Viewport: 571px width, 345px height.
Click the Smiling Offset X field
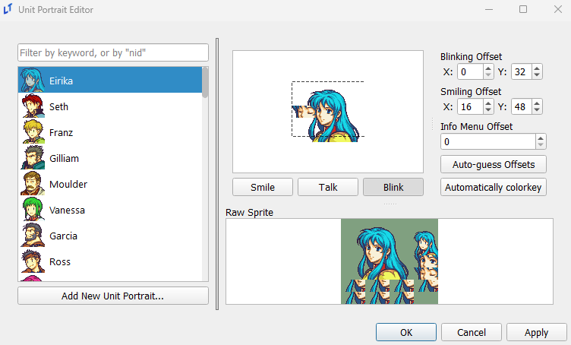pos(471,106)
